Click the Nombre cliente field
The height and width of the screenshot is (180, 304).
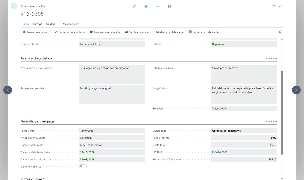(x=112, y=44)
